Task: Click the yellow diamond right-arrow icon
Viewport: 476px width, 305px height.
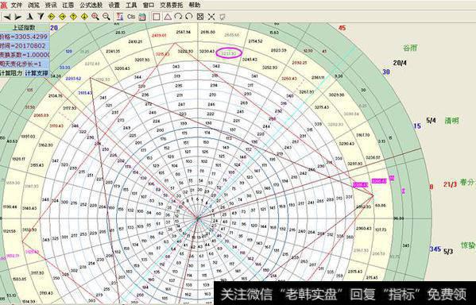Action: pyautogui.click(x=62, y=17)
